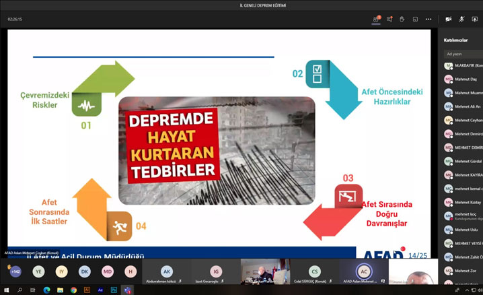Select participant Mahmut Dağ in the list
The height and width of the screenshot is (295, 483).
[x=463, y=79]
